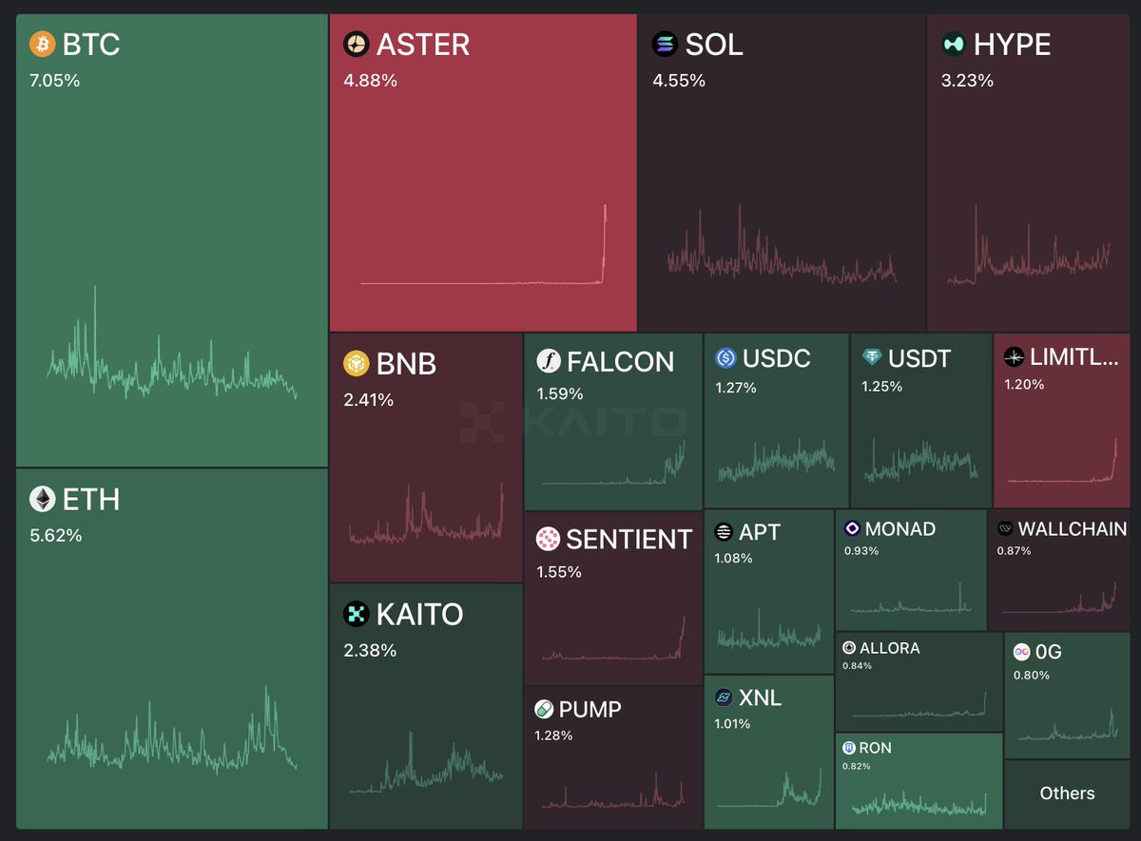This screenshot has width=1141, height=841.
Task: Click the LIMITL... token icon
Action: click(1015, 357)
